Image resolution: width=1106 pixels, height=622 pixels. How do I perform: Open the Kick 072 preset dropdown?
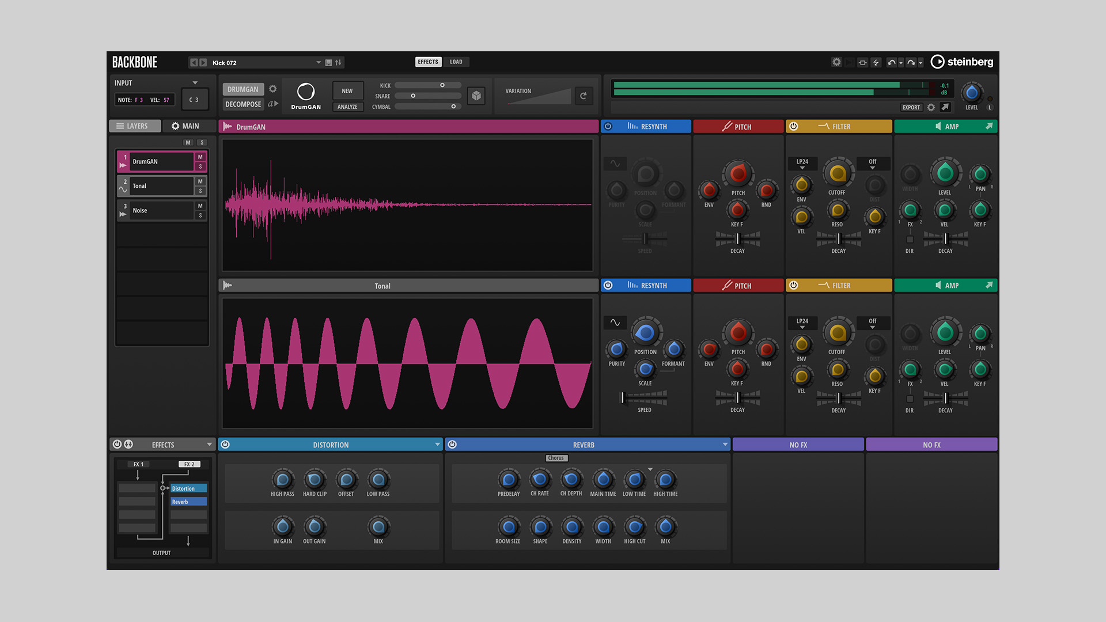(x=318, y=62)
